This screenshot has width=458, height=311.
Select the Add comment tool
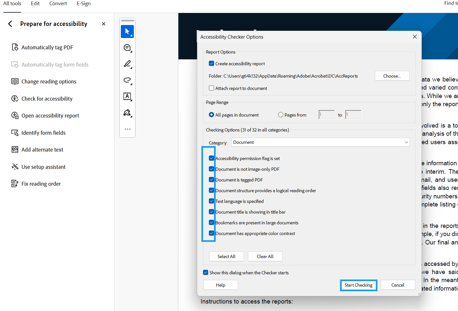(127, 48)
